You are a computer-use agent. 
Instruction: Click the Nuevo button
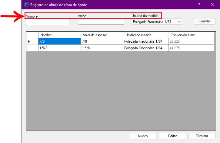tap(143, 136)
